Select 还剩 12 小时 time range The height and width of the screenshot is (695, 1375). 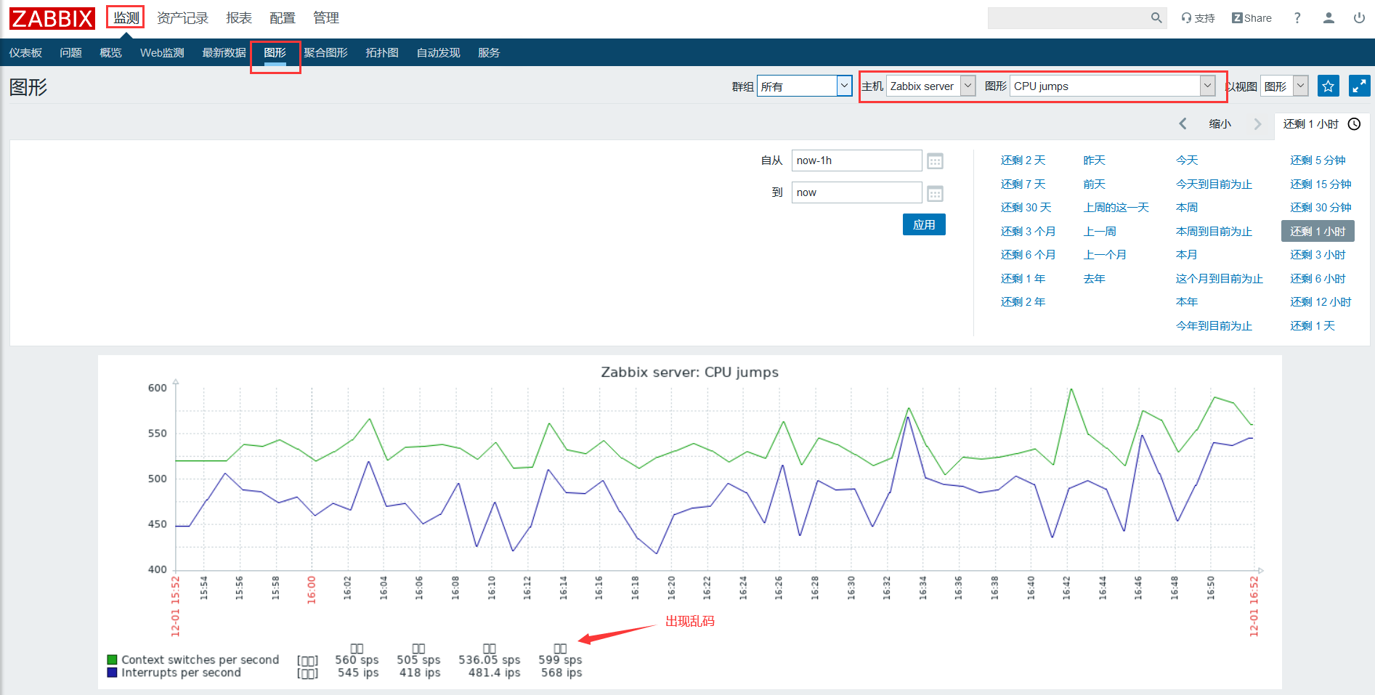tap(1321, 302)
